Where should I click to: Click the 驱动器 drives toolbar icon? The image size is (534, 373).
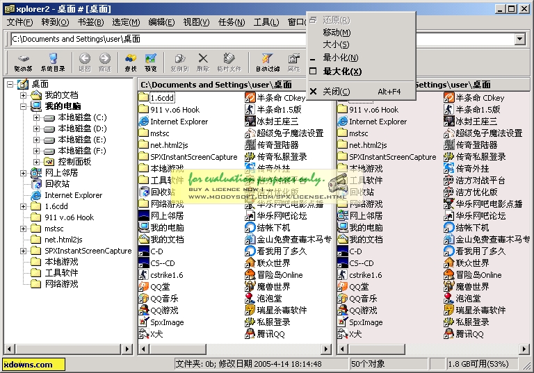23,63
